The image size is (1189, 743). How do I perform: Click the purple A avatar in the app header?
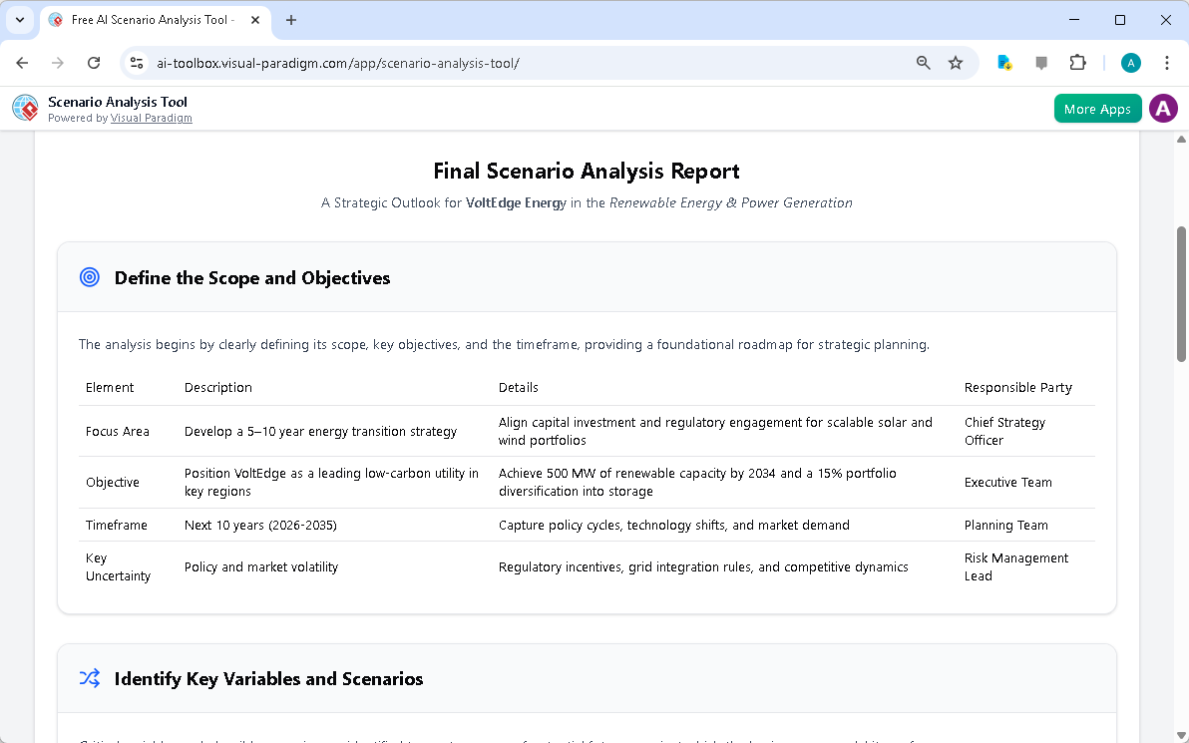[1163, 108]
